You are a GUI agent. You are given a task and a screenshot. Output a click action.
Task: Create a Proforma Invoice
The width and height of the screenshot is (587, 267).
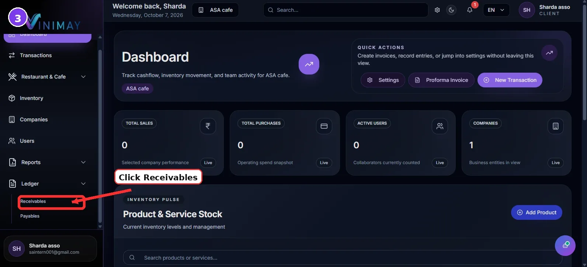click(x=441, y=80)
